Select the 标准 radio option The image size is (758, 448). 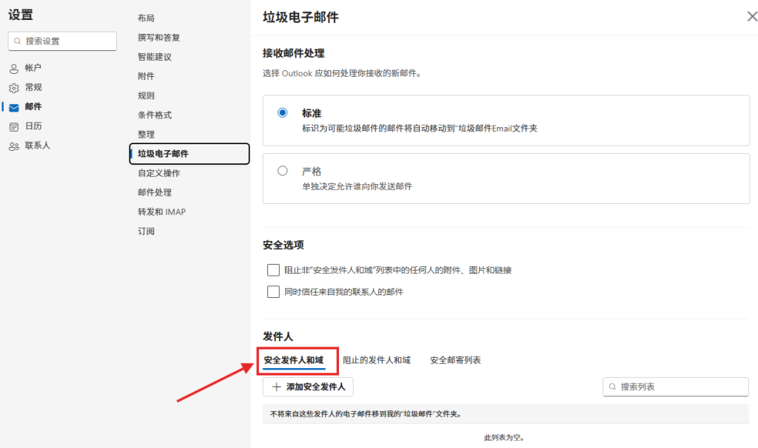coord(282,113)
